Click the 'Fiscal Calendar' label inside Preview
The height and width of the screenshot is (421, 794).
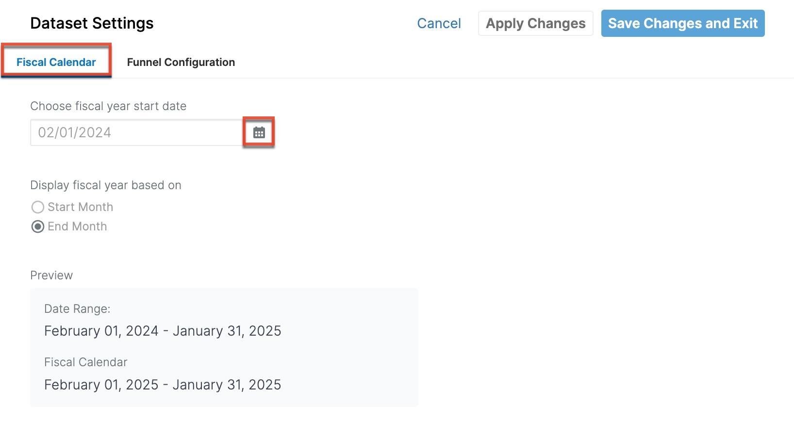(x=85, y=362)
